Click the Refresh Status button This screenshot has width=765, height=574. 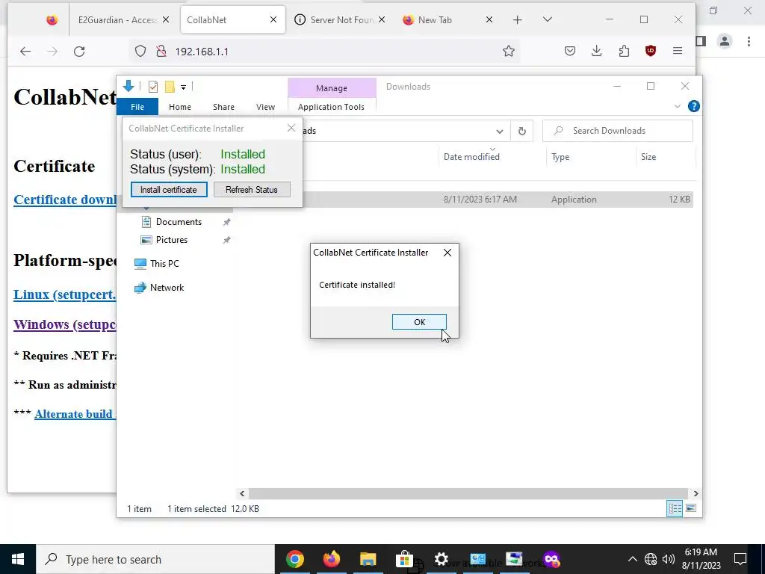(252, 190)
